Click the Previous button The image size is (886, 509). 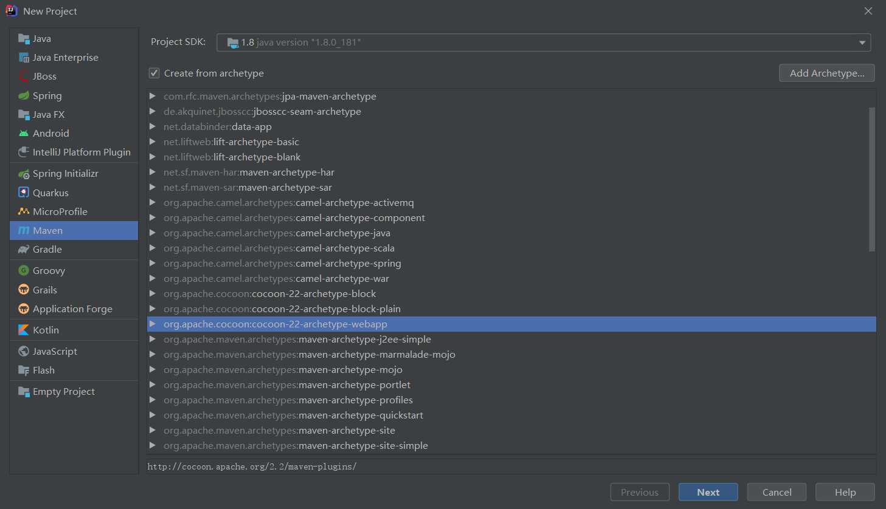640,492
